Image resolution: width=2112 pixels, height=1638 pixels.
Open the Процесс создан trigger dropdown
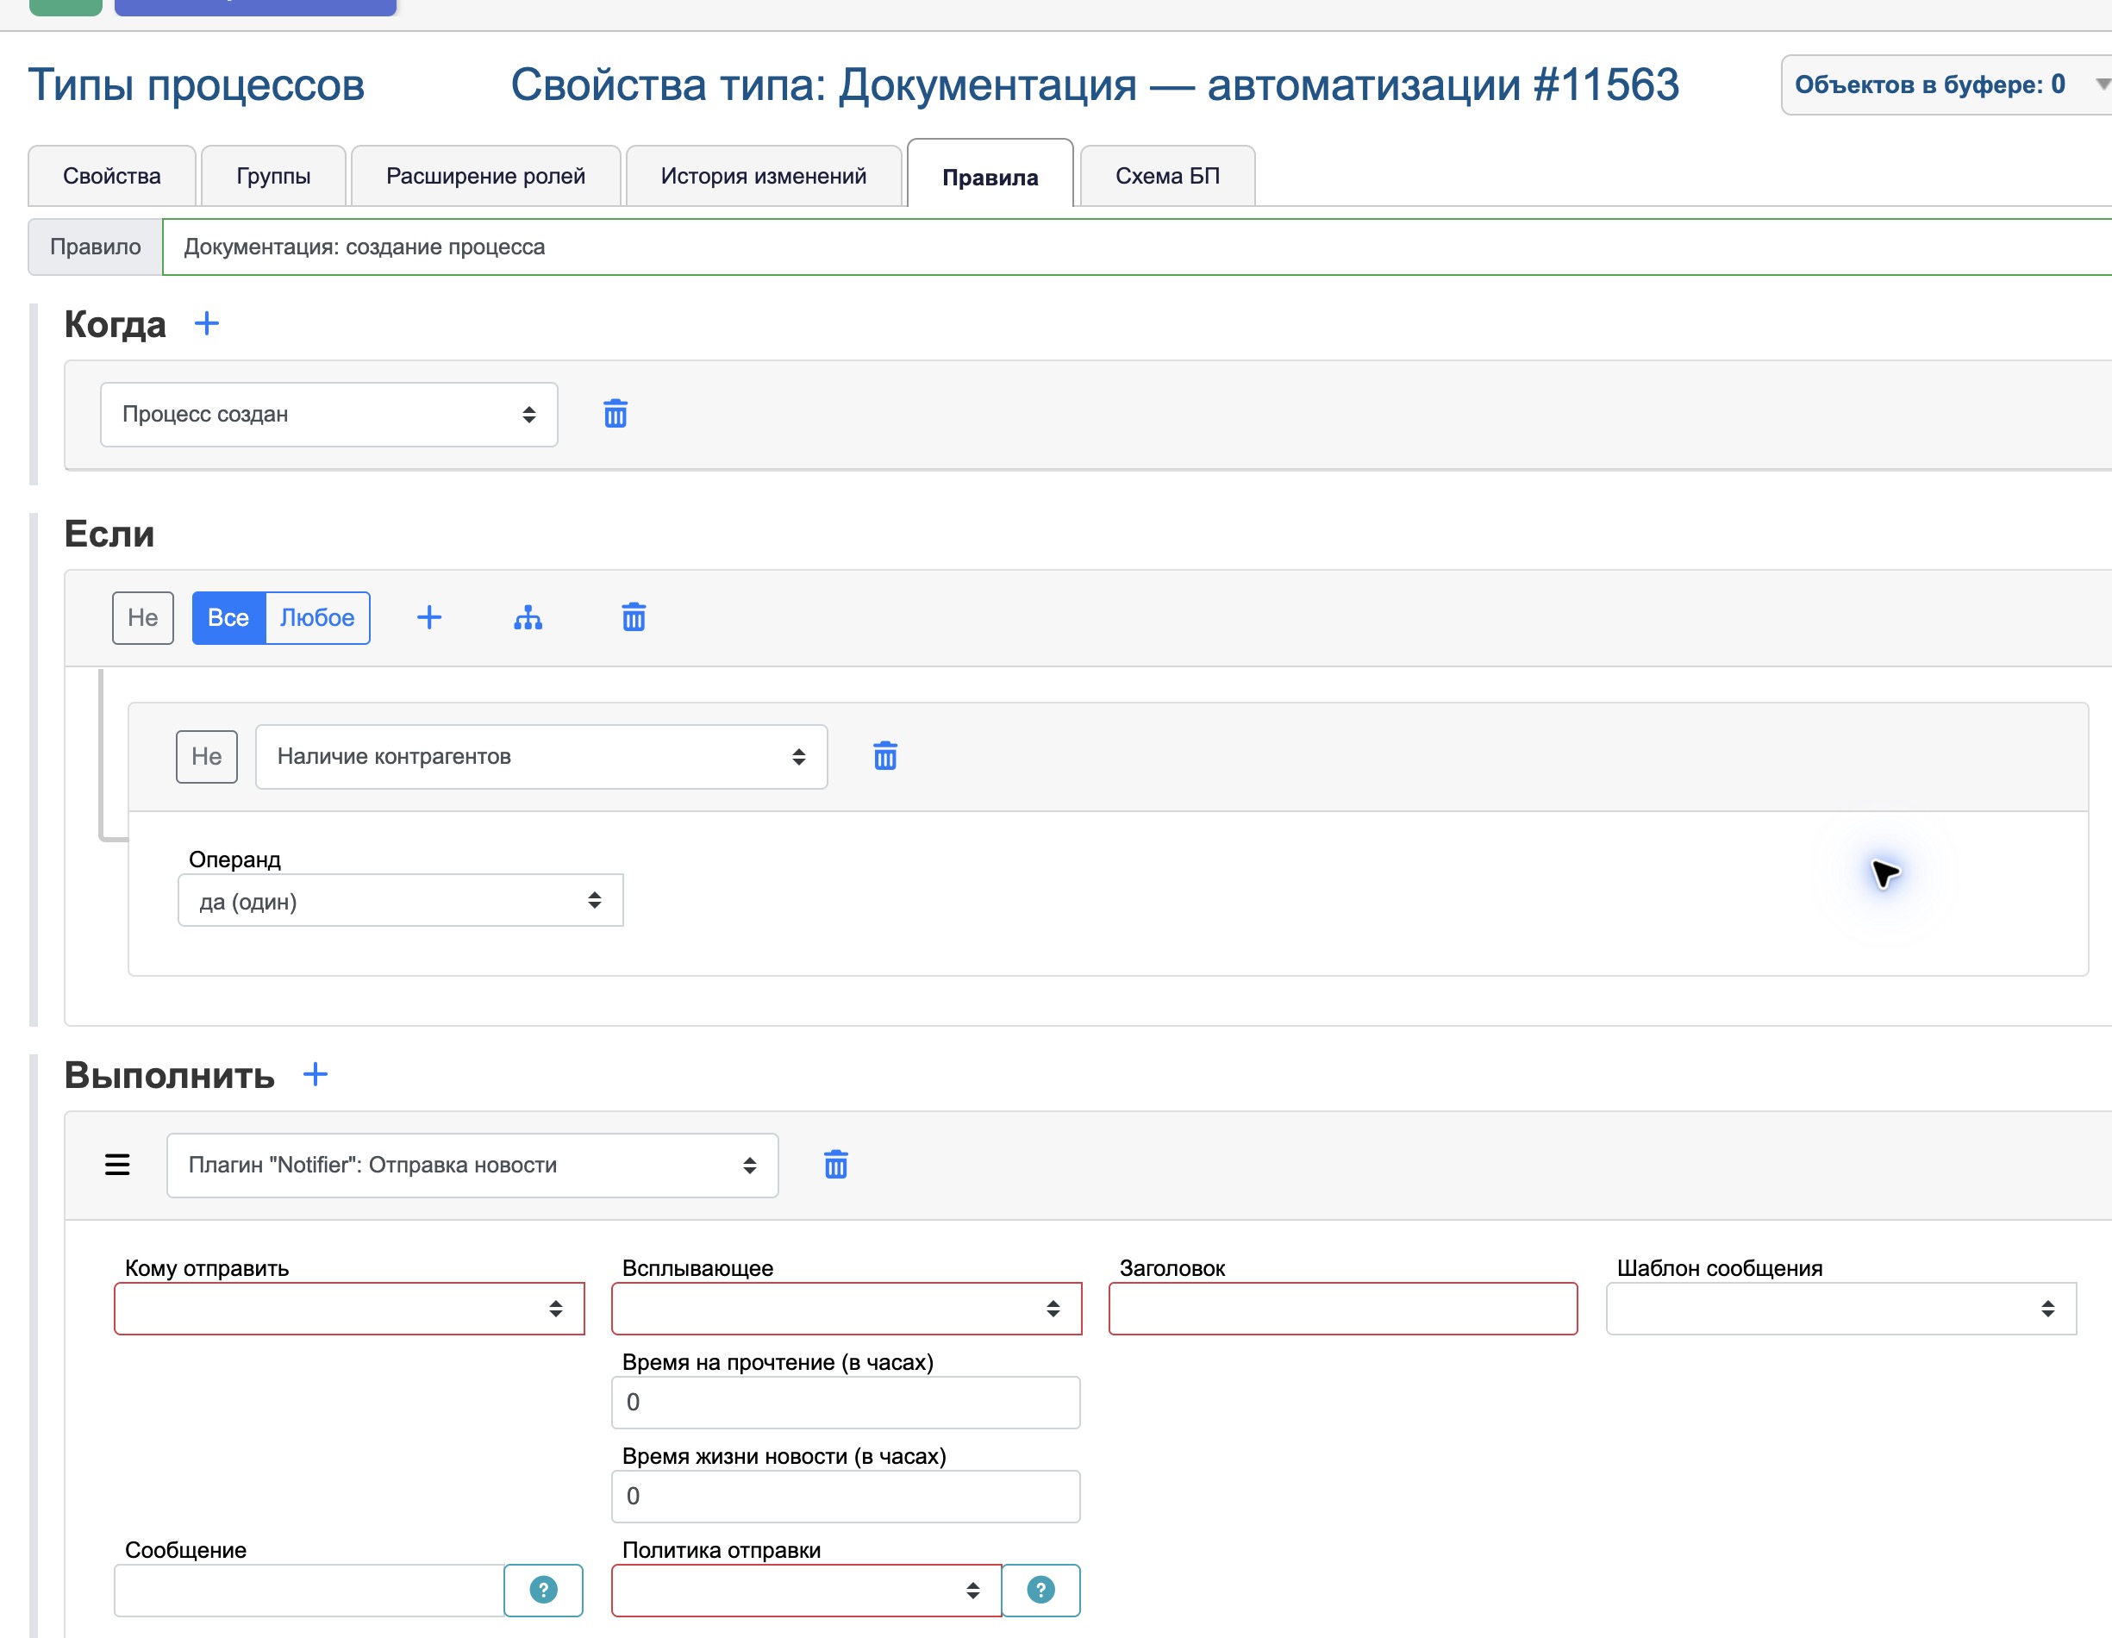pyautogui.click(x=328, y=415)
